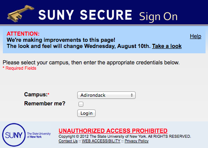Open the Privacy Policy link
Screen dimensions: 208x148
click(x=136, y=141)
